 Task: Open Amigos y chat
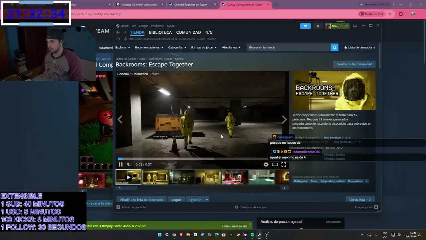pos(366,207)
